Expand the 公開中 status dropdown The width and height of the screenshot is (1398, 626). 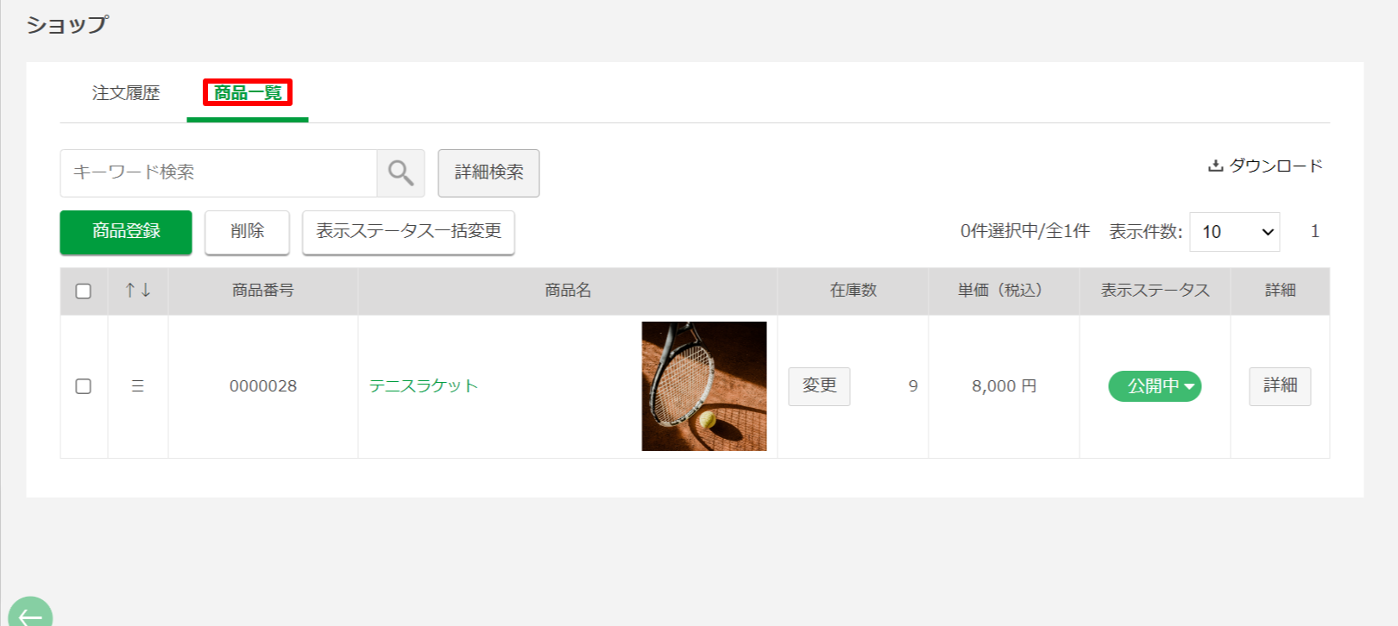coord(1155,386)
